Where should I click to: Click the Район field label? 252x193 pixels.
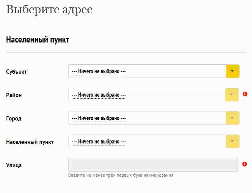pos(14,95)
